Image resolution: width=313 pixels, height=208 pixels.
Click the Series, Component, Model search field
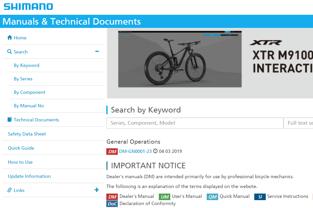click(x=195, y=123)
